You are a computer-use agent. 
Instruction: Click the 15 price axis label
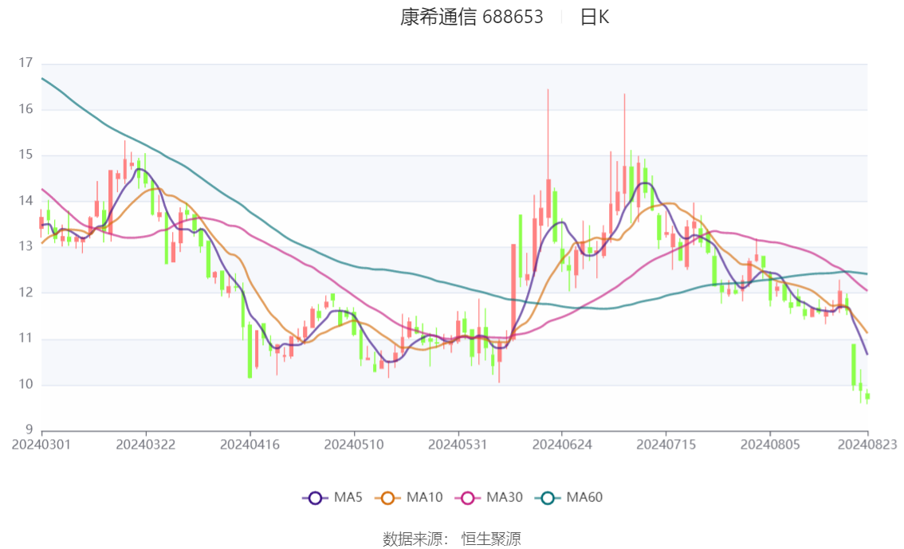tap(26, 155)
